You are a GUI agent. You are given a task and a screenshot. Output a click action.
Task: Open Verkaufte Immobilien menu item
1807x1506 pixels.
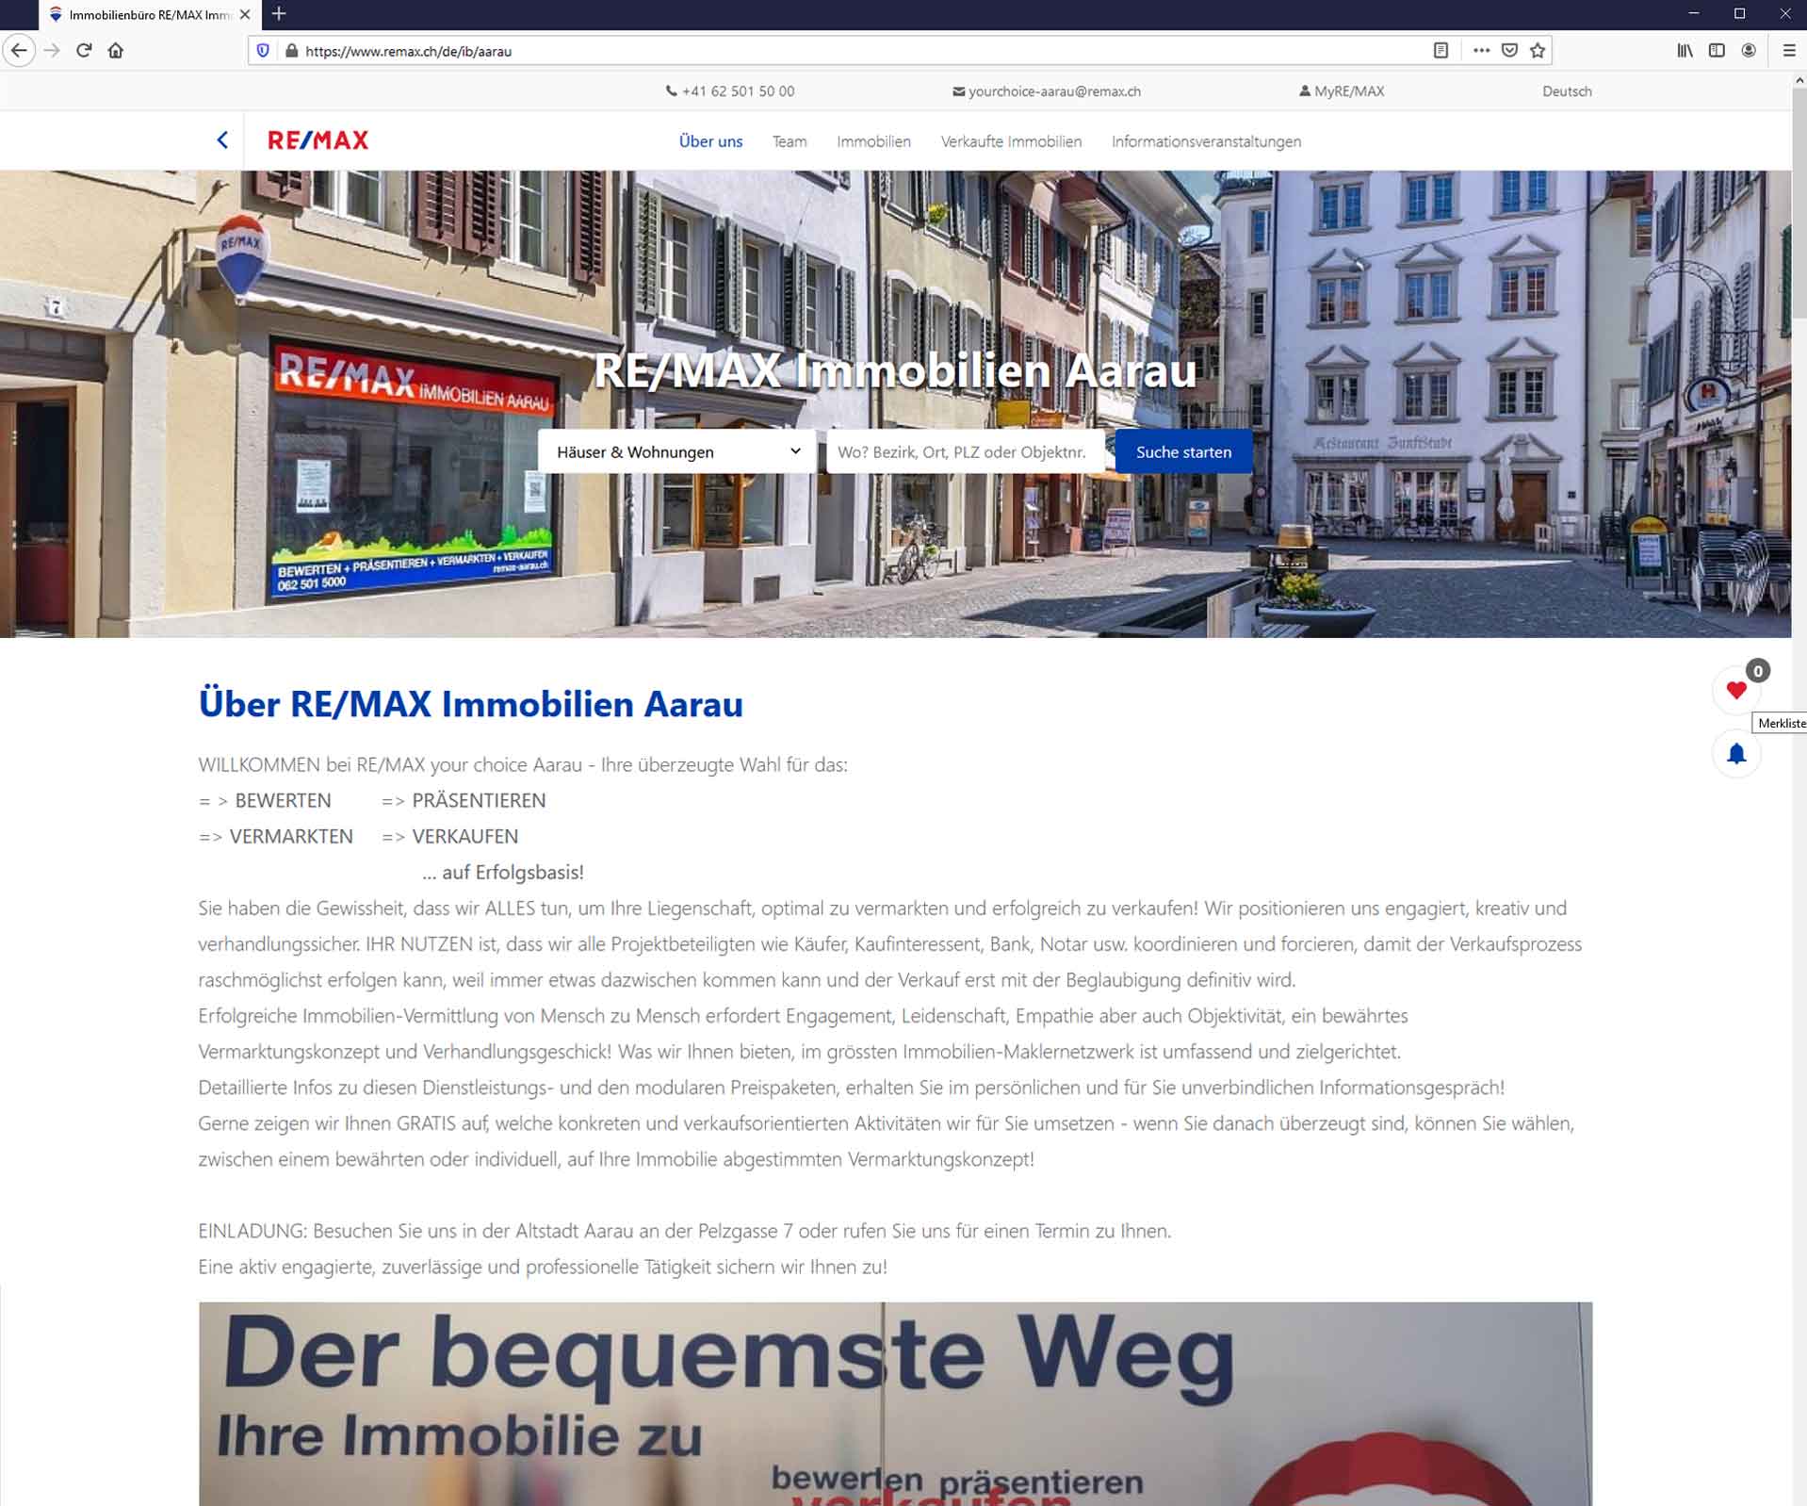(x=1011, y=141)
